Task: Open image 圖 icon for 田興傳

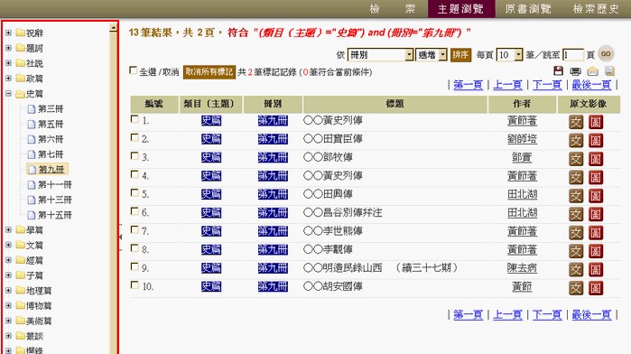Action: (x=596, y=196)
